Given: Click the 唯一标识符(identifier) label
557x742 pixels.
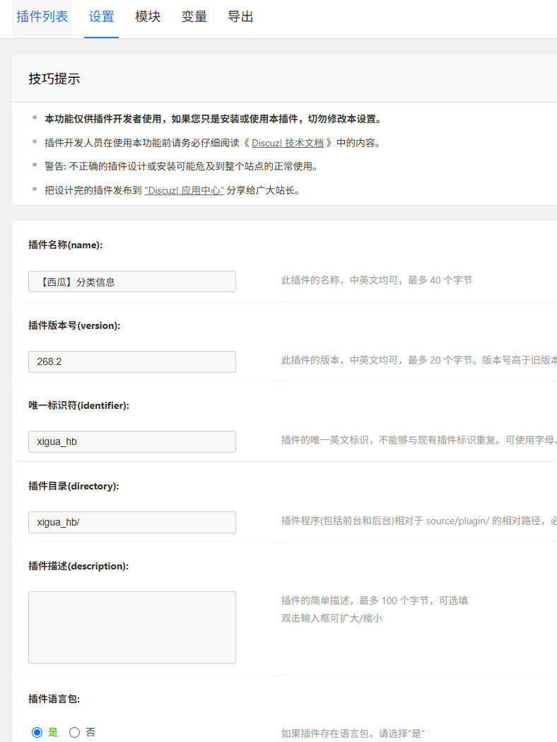Looking at the screenshot, I should [78, 405].
